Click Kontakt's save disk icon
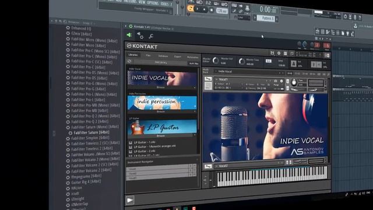Image resolution: width=373 pixels, height=210 pixels. point(272,53)
